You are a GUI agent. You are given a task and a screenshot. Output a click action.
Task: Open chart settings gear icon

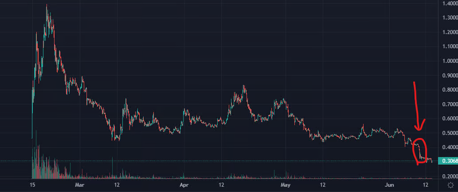point(450,184)
